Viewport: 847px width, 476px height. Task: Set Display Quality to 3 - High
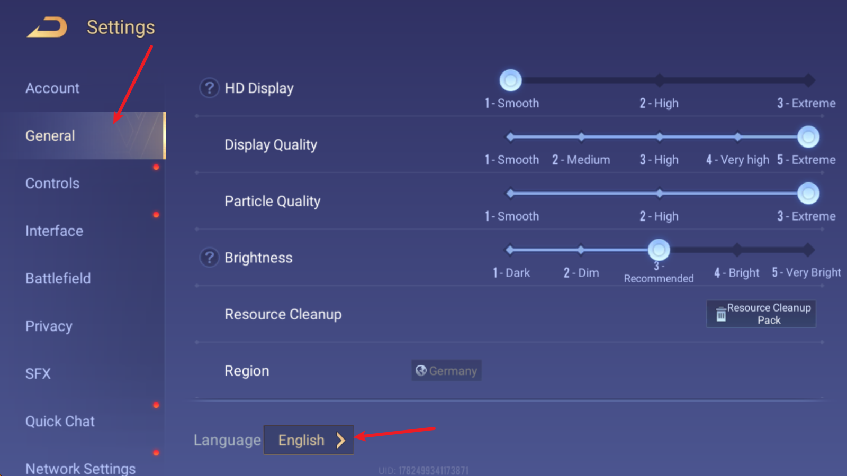tap(659, 137)
